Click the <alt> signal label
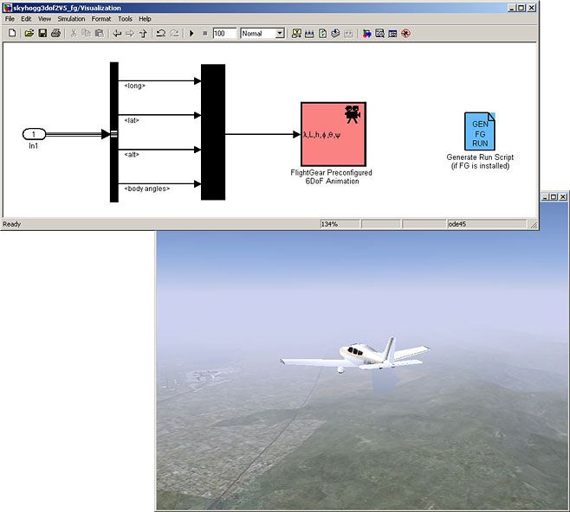 (132, 155)
